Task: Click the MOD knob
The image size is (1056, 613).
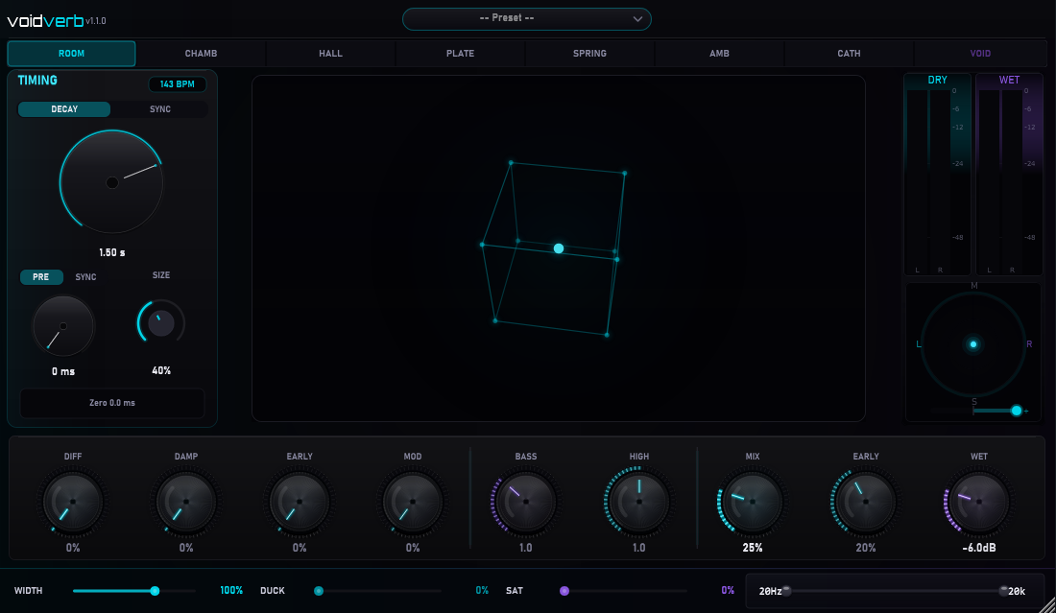Action: [x=413, y=501]
